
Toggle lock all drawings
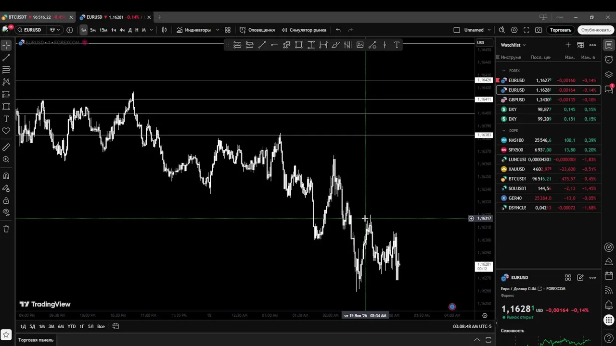click(x=6, y=200)
